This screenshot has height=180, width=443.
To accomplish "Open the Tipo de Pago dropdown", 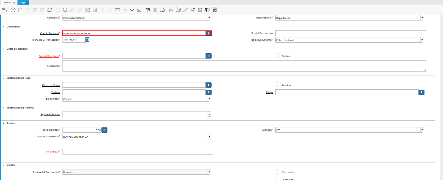I will click(209, 99).
